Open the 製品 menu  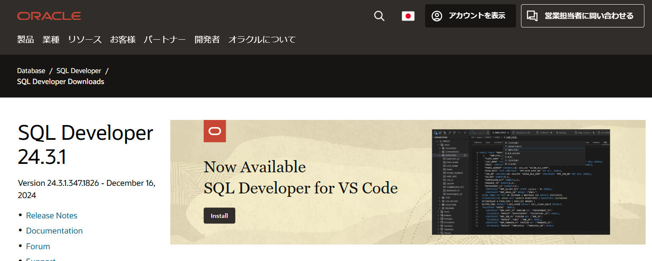pos(25,40)
